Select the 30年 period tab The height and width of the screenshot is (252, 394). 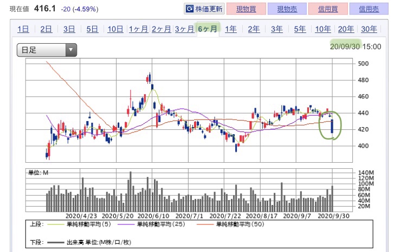tap(369, 29)
